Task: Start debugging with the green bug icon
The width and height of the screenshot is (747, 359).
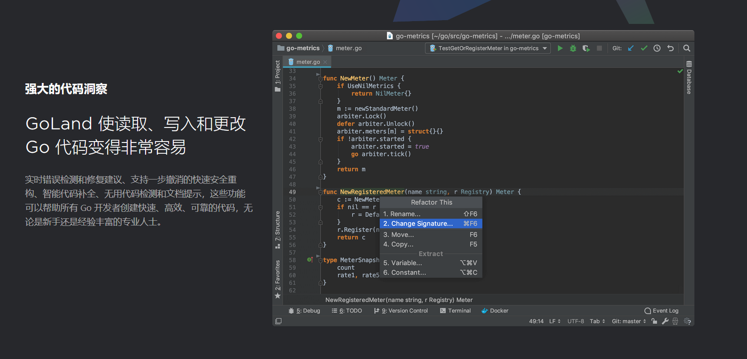Action: click(x=573, y=48)
